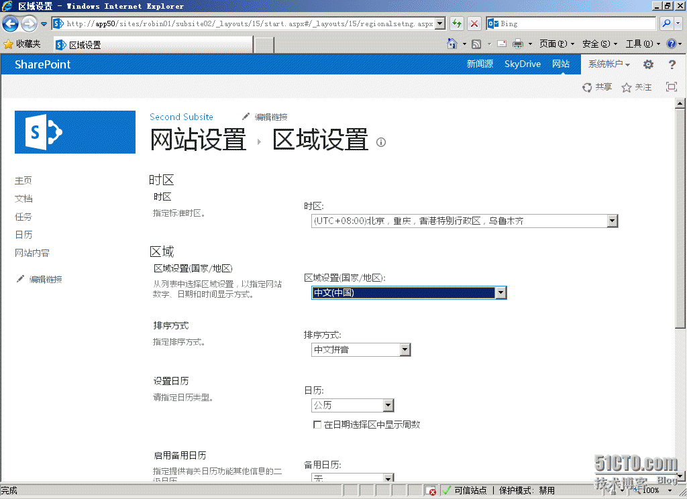This screenshot has height=499, width=687.
Task: Open the 备用日历 dropdown
Action: click(x=353, y=477)
